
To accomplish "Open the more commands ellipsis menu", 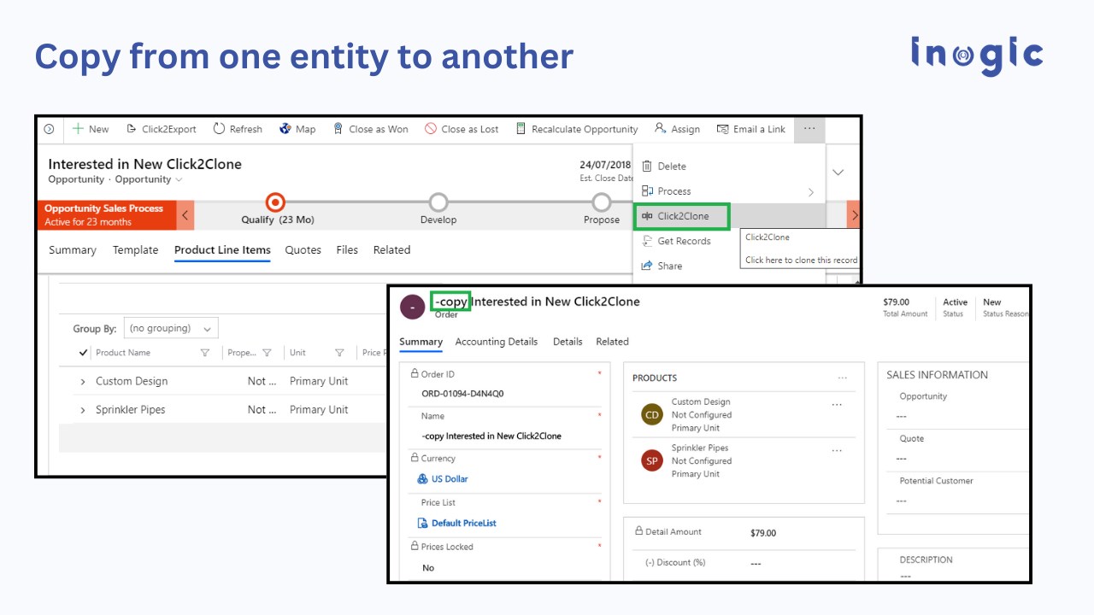I will click(809, 129).
